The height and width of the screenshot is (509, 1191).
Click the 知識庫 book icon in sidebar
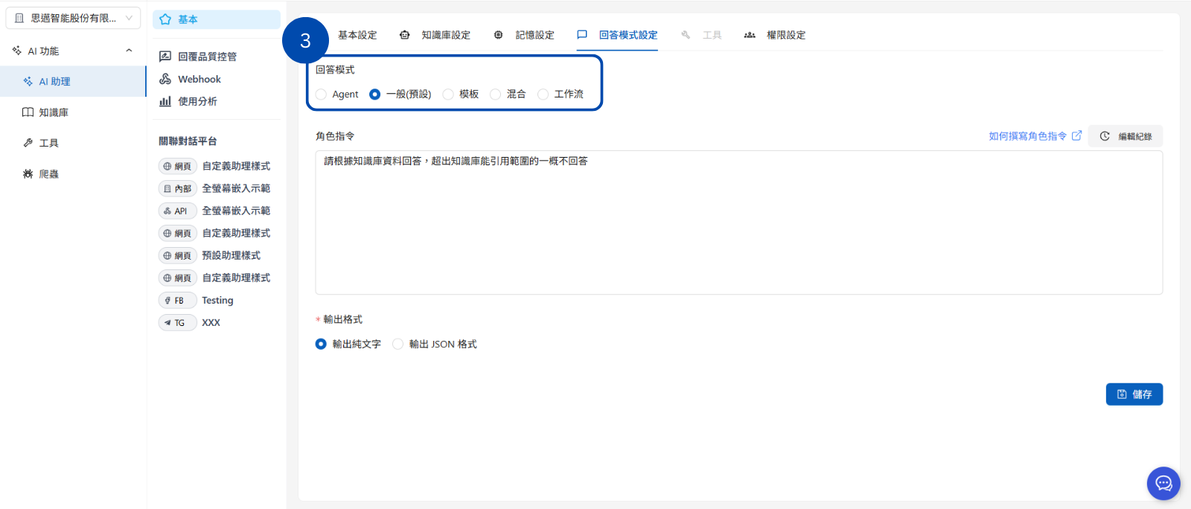point(28,112)
